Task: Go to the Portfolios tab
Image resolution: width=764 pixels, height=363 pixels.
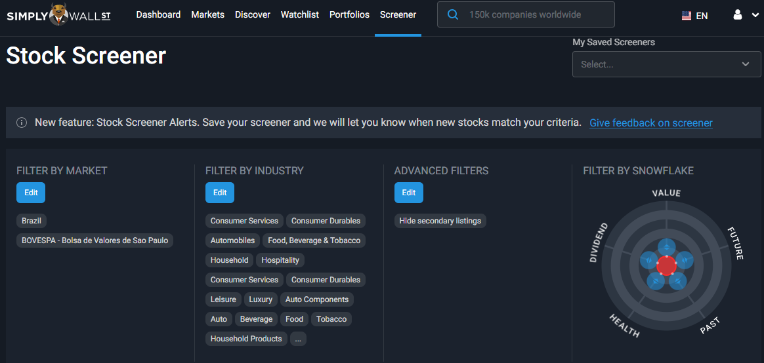Action: [x=349, y=14]
